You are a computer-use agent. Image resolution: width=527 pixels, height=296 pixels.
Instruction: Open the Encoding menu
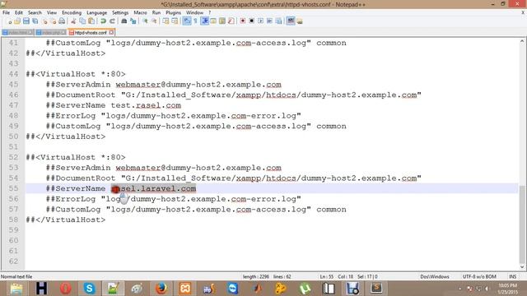[x=72, y=12]
